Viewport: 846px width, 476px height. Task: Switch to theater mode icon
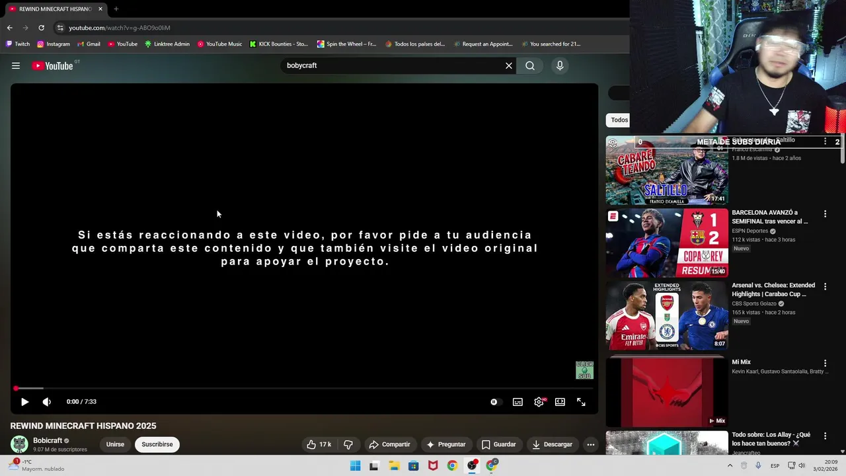click(560, 401)
